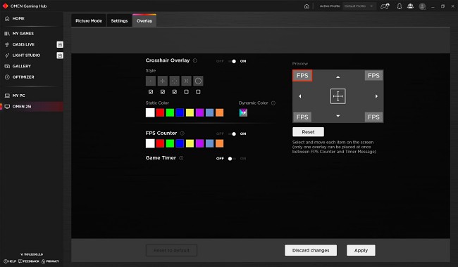Click the Crosshair Overlay info icon
Viewport: 458px width, 267px height.
(x=194, y=60)
